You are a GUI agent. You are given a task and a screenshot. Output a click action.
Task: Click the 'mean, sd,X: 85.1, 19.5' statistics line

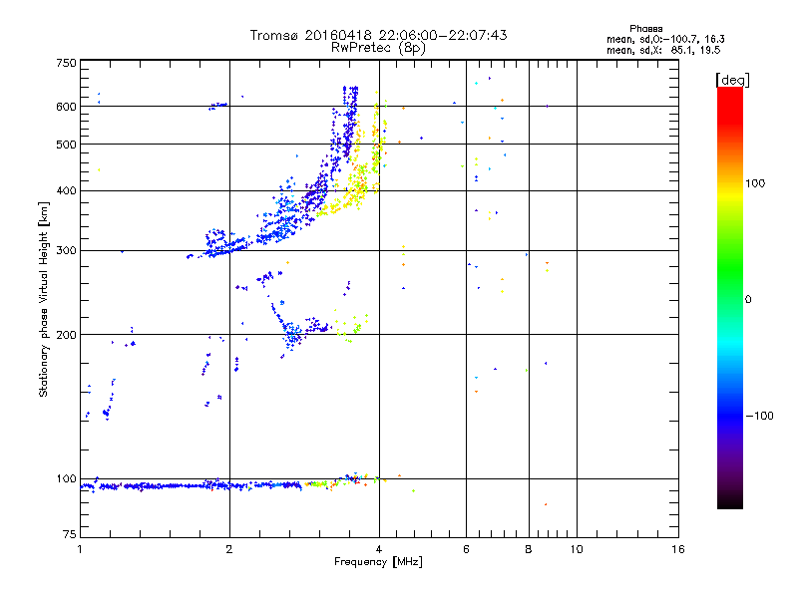pos(663,50)
